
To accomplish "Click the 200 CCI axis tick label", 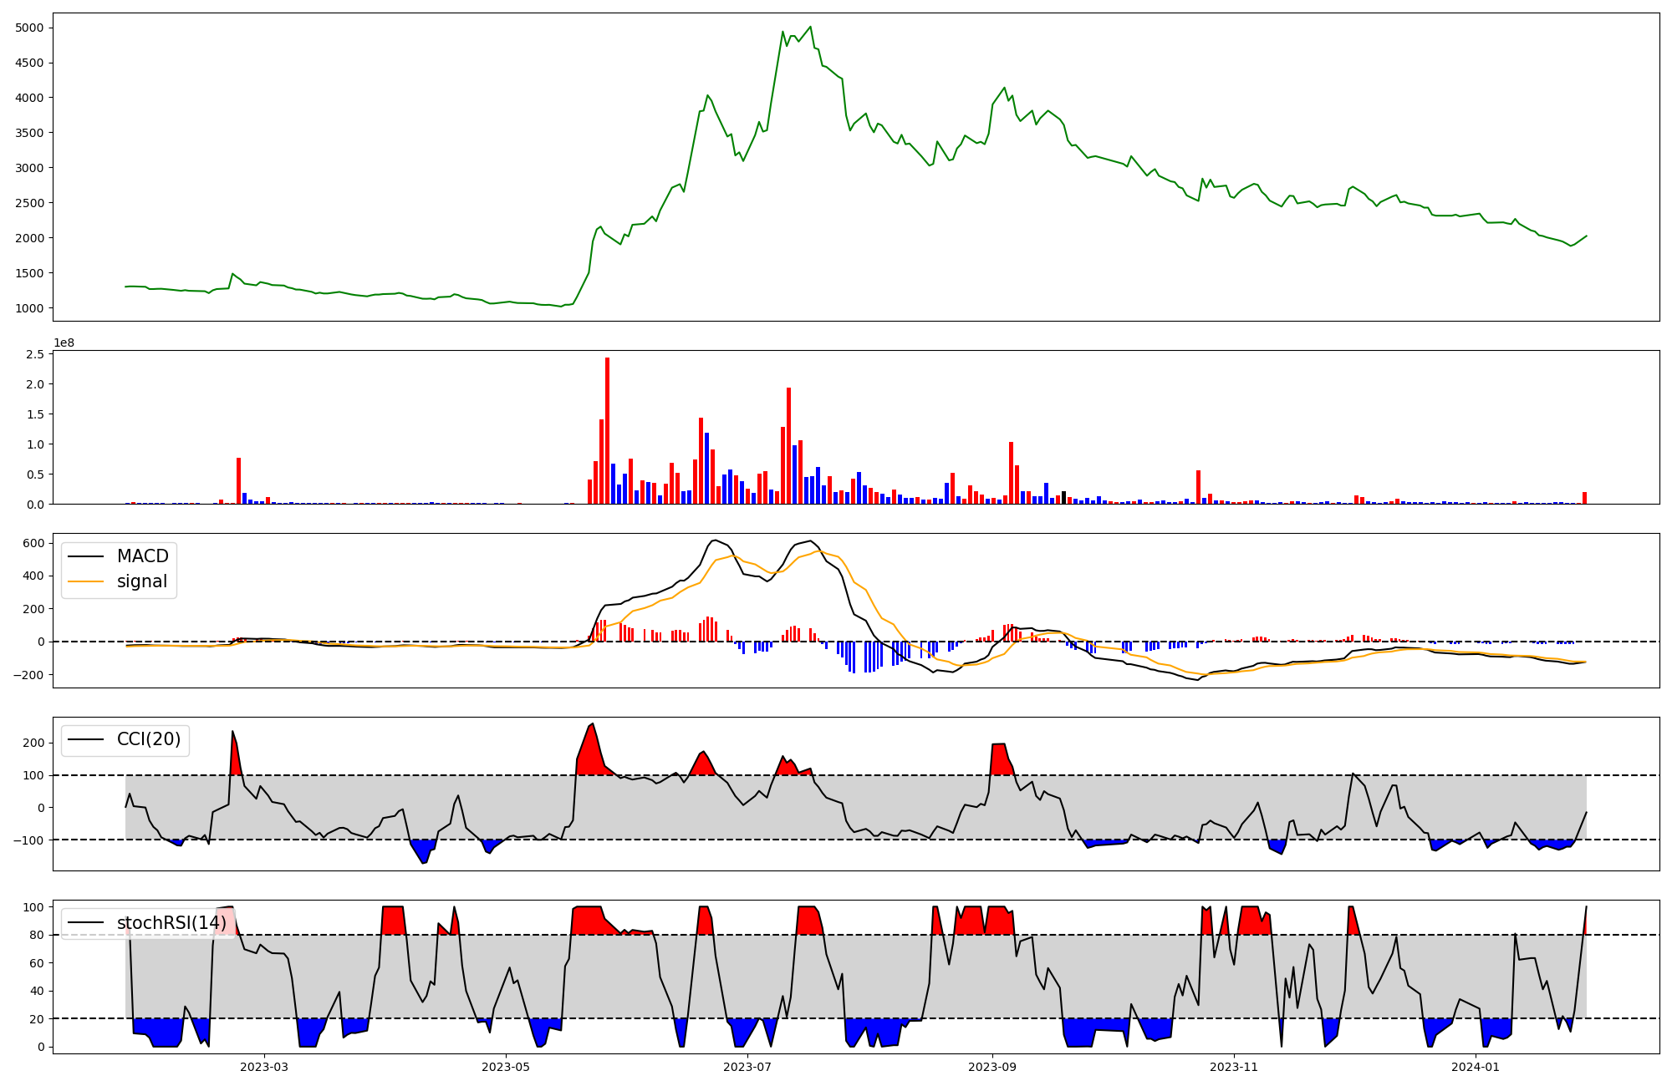I will [33, 743].
